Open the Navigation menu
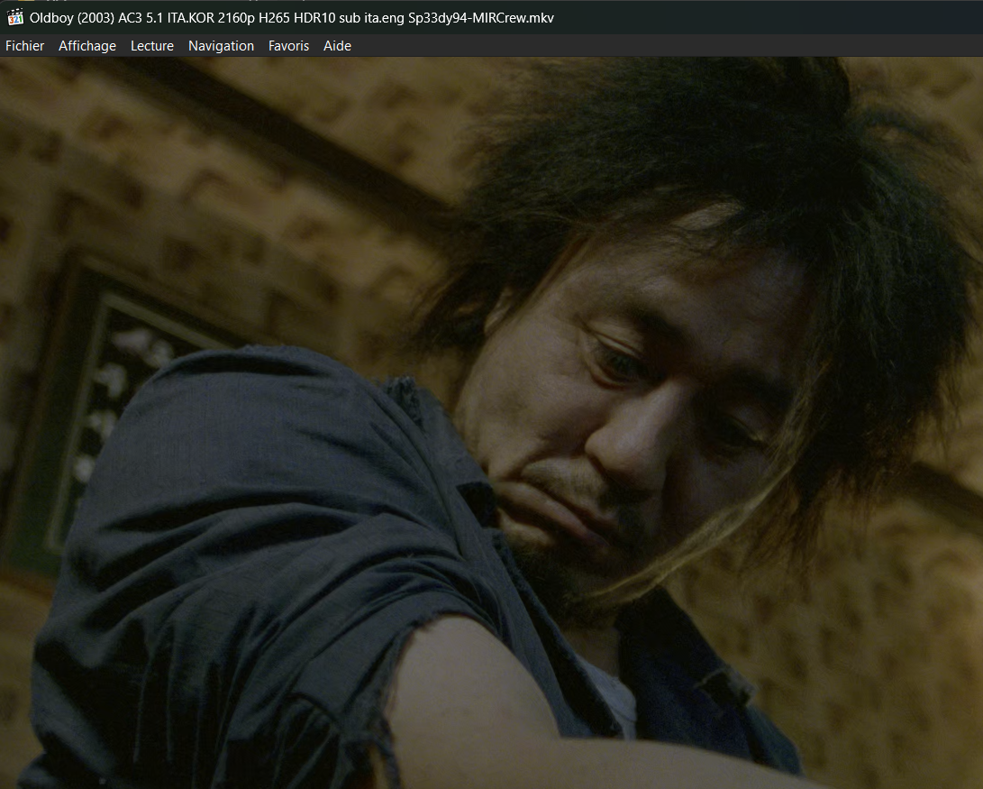 [221, 46]
